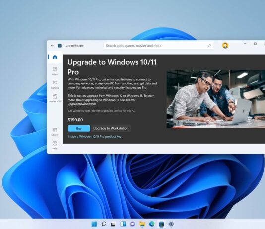Open Help in the Store sidebar

[x=55, y=145]
